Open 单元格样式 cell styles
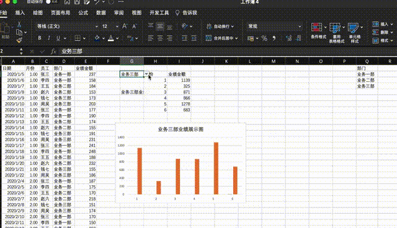This screenshot has width=397, height=228. tap(355, 33)
